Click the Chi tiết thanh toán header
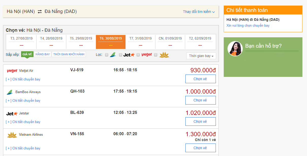307x156 pixels. 263,10
